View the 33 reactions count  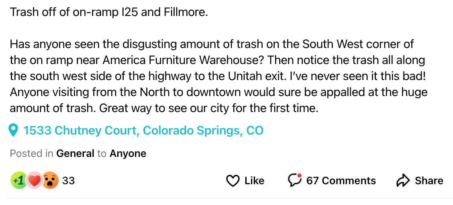pyautogui.click(x=69, y=181)
